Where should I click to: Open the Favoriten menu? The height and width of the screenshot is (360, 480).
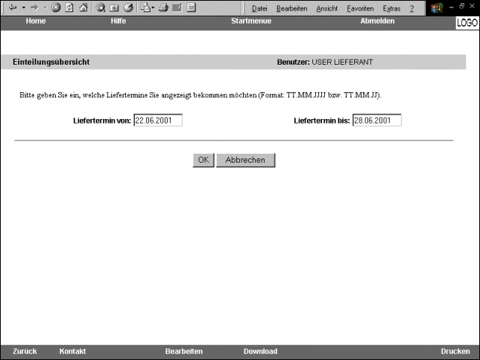click(360, 9)
